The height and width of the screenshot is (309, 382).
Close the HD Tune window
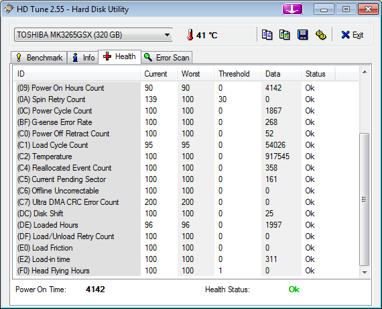pyautogui.click(x=368, y=9)
